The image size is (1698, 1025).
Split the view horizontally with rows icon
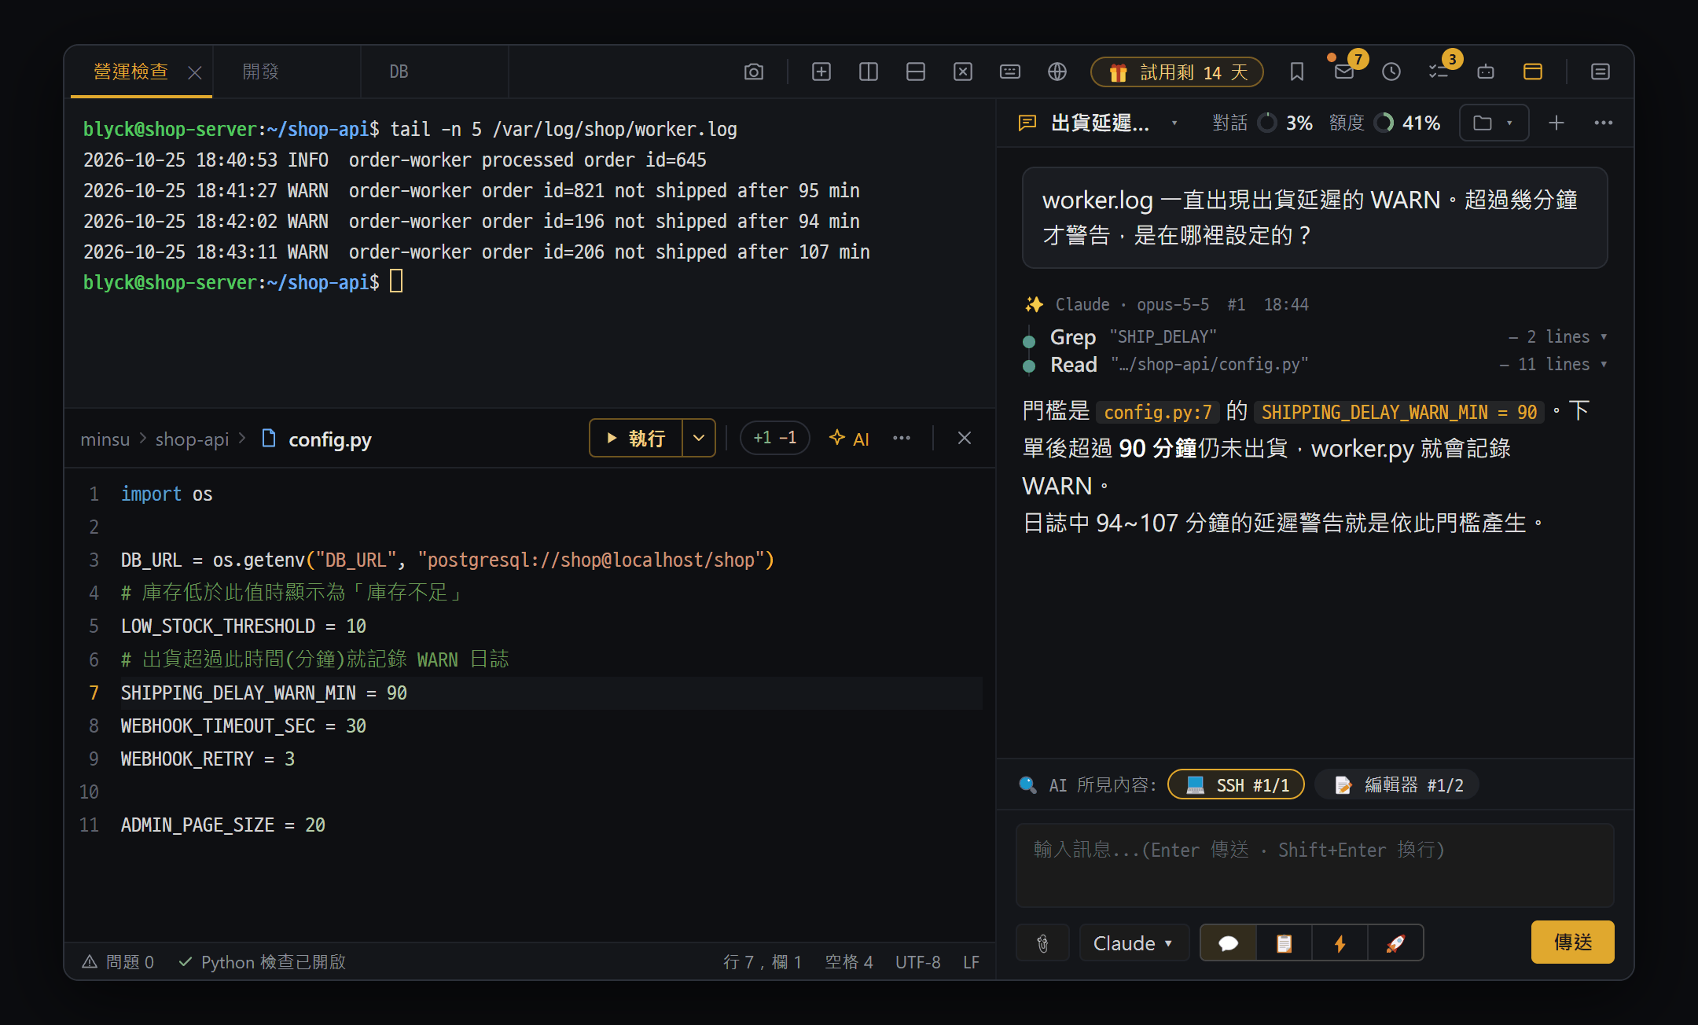915,72
